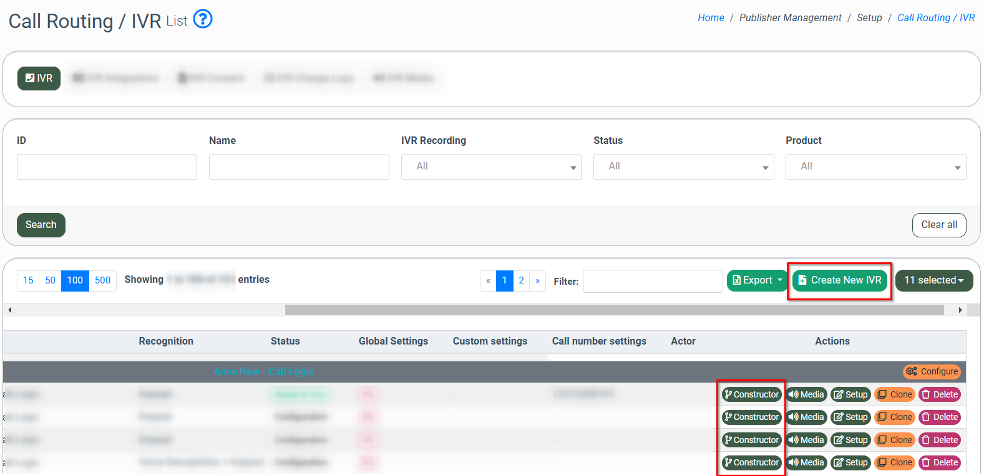This screenshot has width=984, height=476.
Task: Delete the first IVR row
Action: [x=939, y=394]
